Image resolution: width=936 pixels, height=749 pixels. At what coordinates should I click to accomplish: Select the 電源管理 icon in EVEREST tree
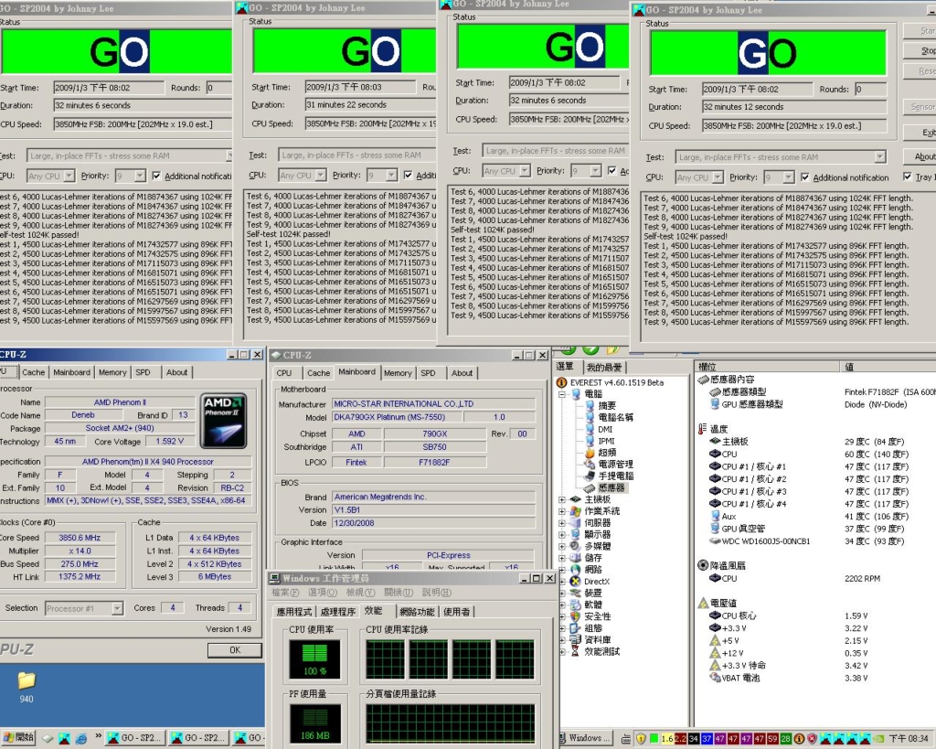(590, 464)
